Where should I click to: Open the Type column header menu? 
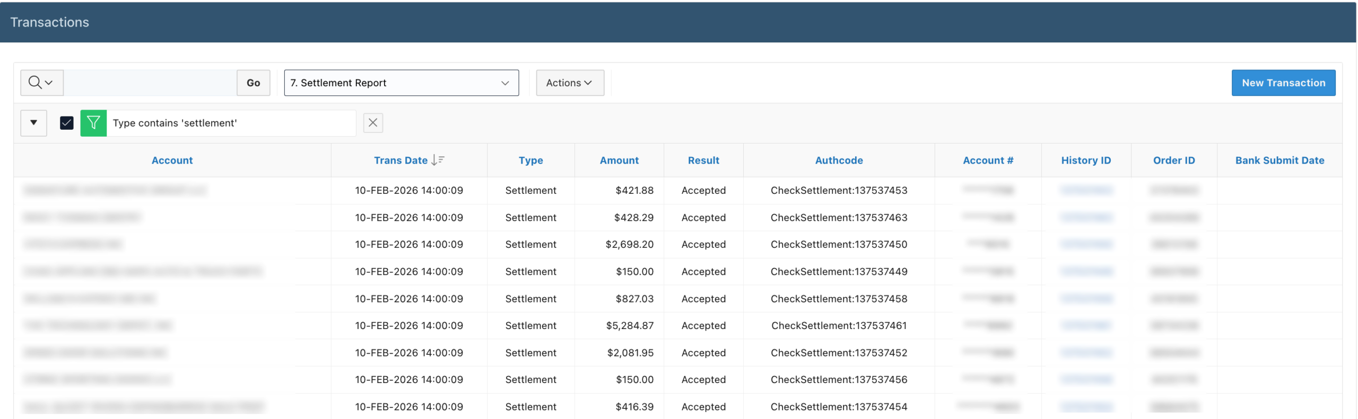tap(530, 160)
